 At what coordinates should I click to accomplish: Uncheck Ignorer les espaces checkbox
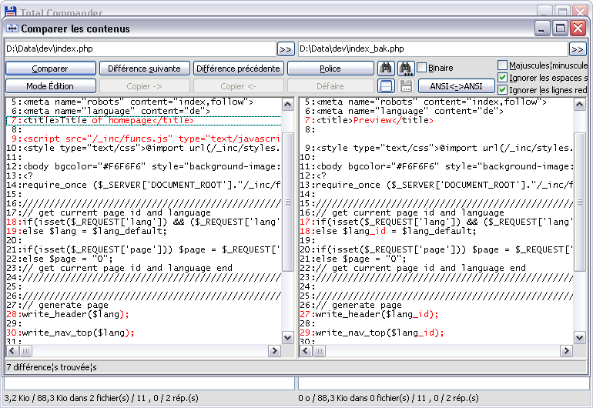[x=502, y=78]
